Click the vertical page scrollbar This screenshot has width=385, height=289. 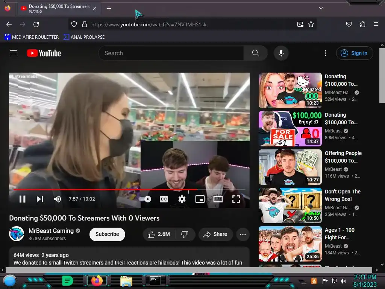pyautogui.click(x=382, y=75)
